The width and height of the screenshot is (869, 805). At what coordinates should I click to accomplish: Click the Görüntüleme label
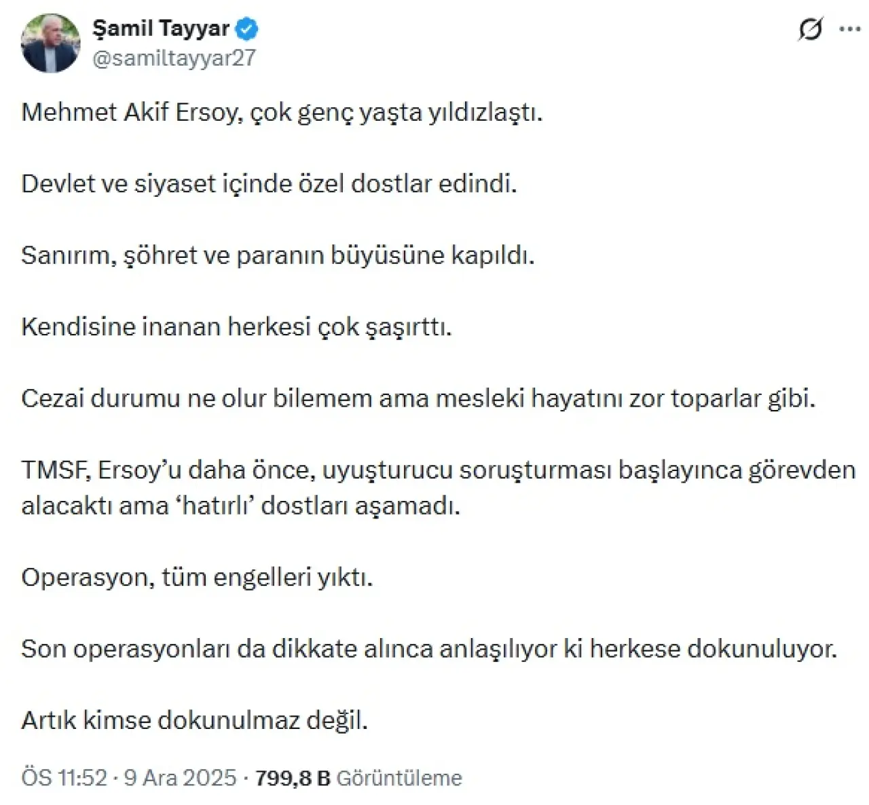point(399,778)
